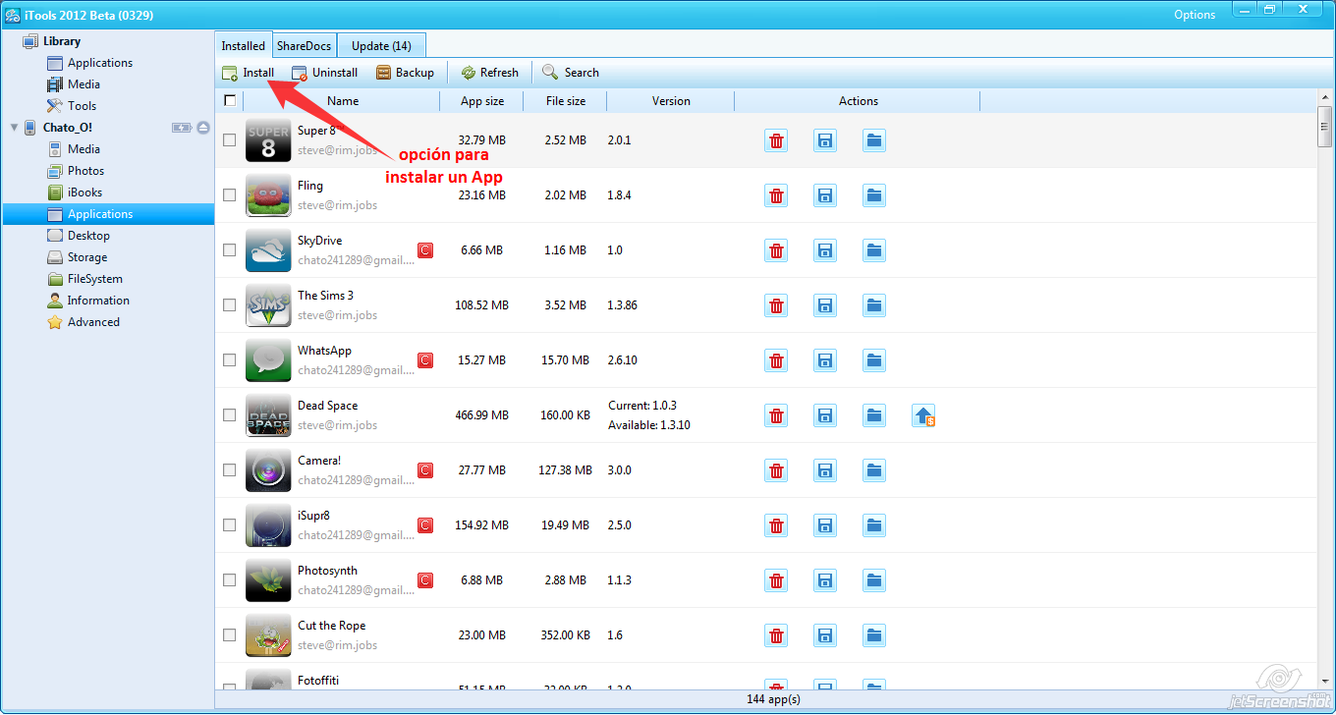Click the Install toolbar button

pos(249,73)
